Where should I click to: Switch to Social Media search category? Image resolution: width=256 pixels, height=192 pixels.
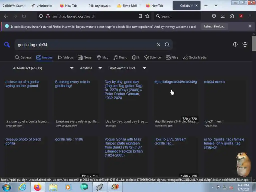(195, 57)
